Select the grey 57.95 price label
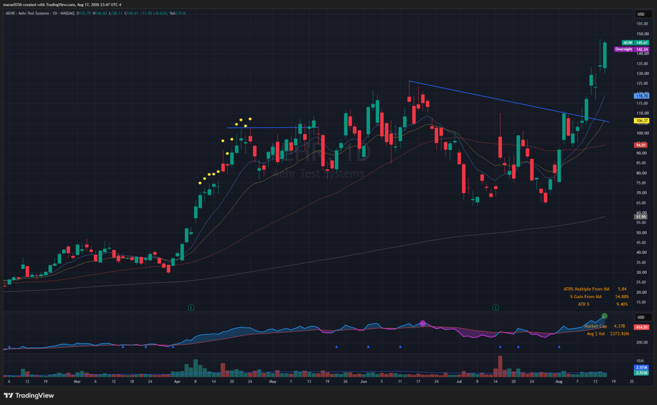This screenshot has width=657, height=405. (x=641, y=217)
